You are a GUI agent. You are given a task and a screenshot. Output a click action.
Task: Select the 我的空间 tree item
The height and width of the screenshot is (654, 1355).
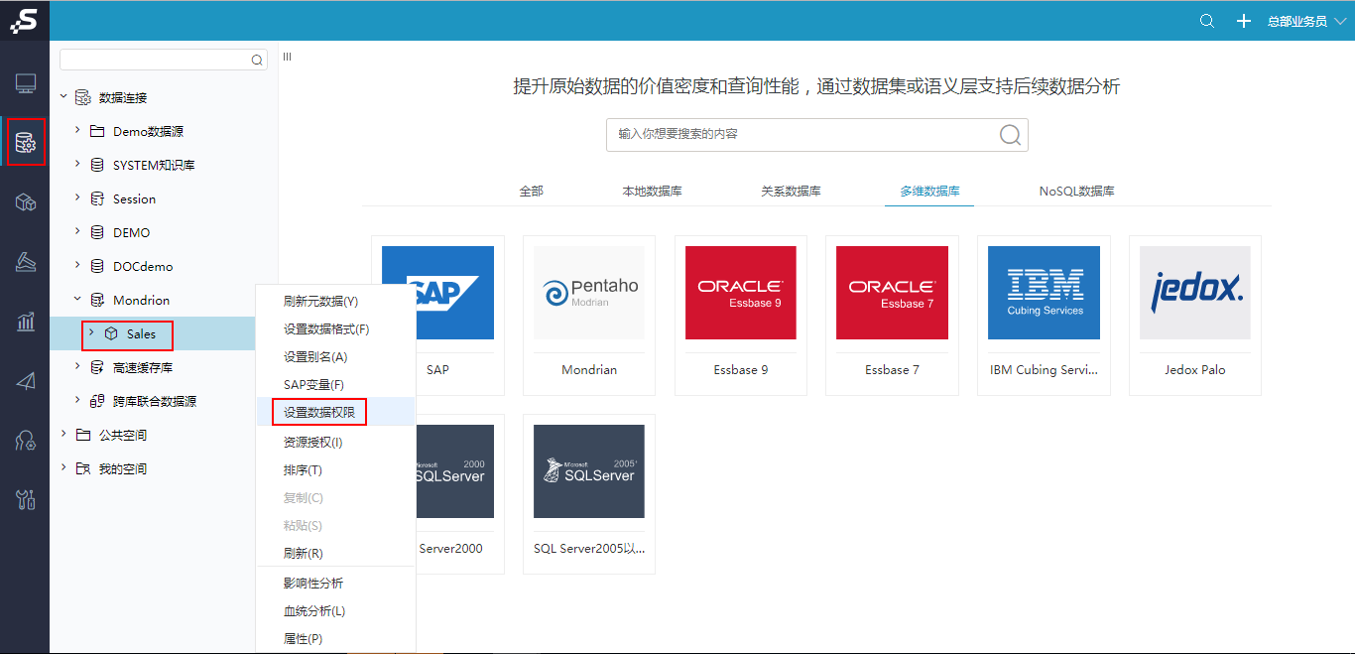[x=123, y=468]
